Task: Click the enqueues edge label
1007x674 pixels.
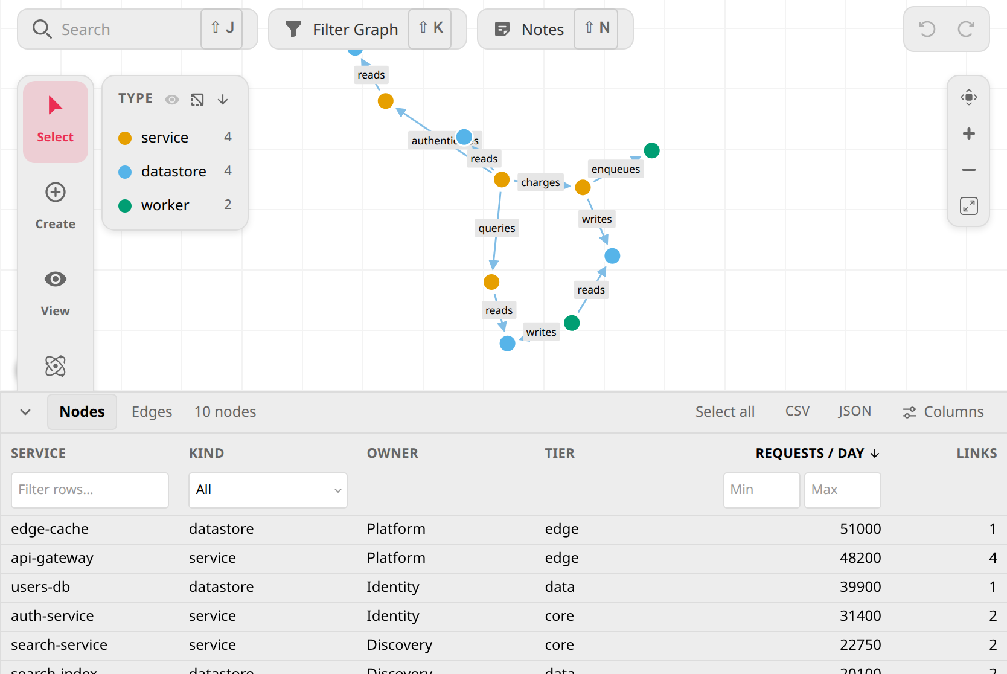Action: (616, 169)
